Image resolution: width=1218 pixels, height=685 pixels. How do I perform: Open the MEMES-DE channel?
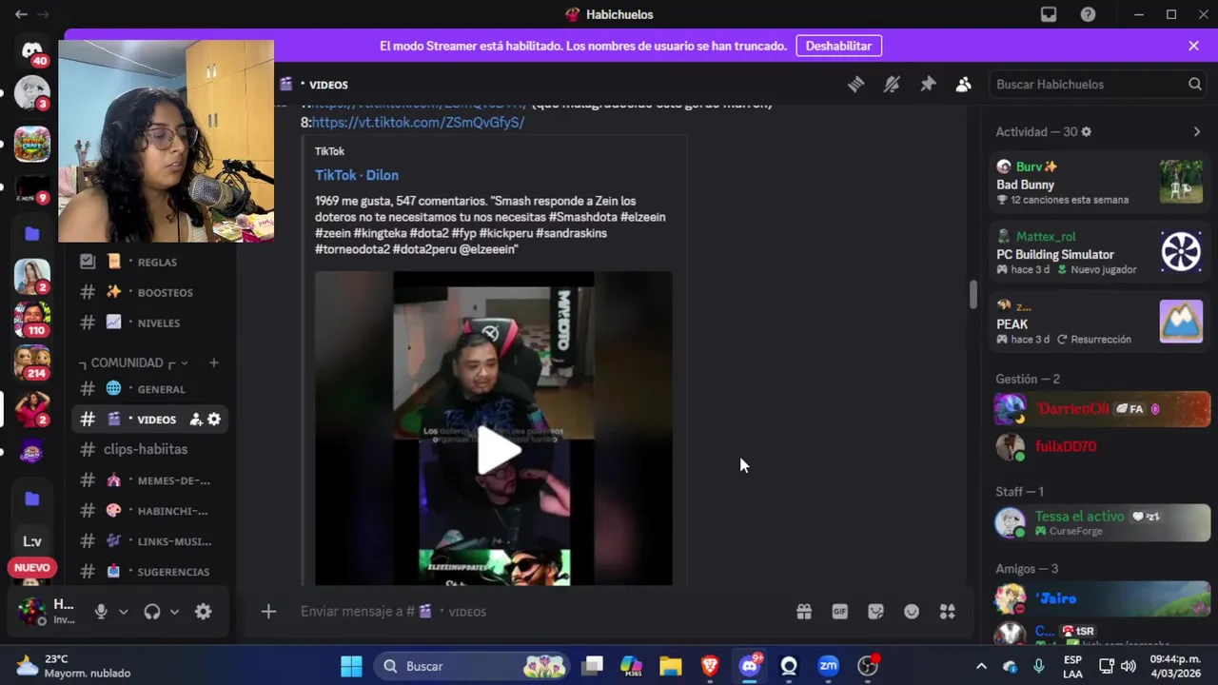(152, 480)
